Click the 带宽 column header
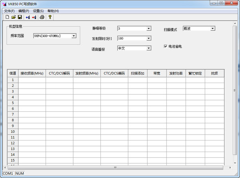The image size is (240, 178). (157, 73)
